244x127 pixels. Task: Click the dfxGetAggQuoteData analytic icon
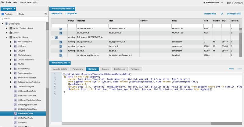[15, 105]
